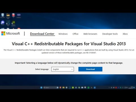Open the Windows menu item
This screenshot has height=102, width=136.
pyautogui.click(x=63, y=34)
